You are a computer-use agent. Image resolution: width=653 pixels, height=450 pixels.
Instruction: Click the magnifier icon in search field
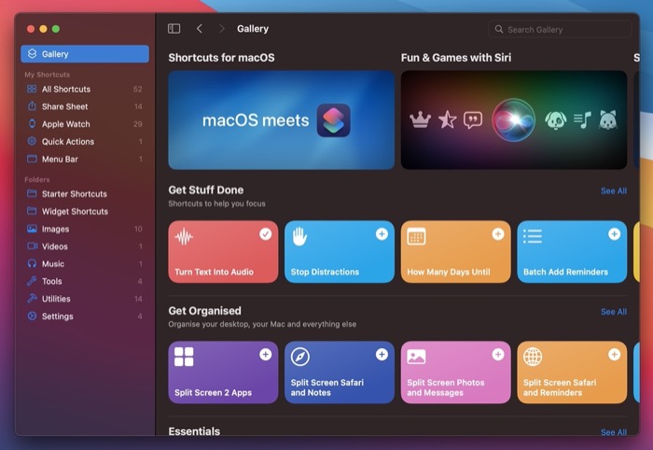[x=498, y=29]
